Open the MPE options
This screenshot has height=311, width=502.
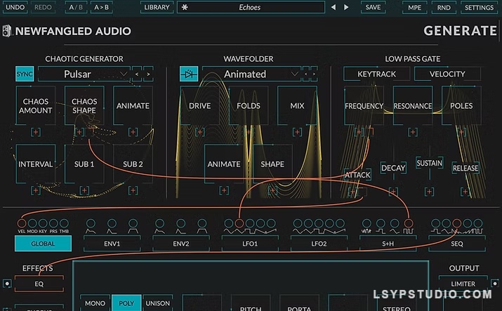pos(415,7)
